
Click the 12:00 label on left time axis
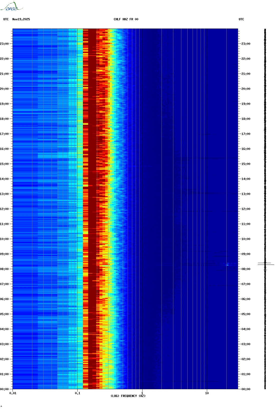coord(4,209)
